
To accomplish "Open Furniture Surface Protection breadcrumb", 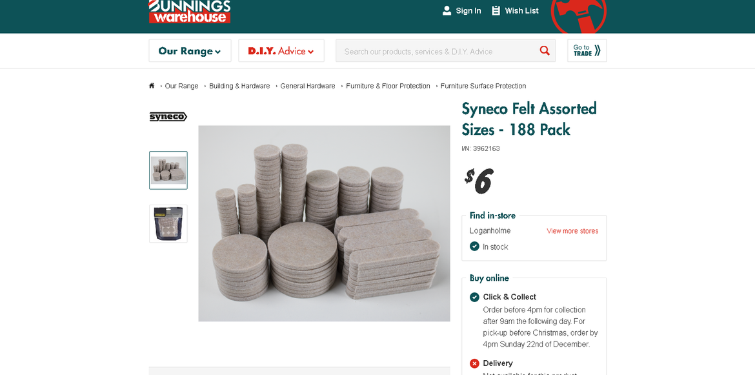I will click(x=483, y=86).
